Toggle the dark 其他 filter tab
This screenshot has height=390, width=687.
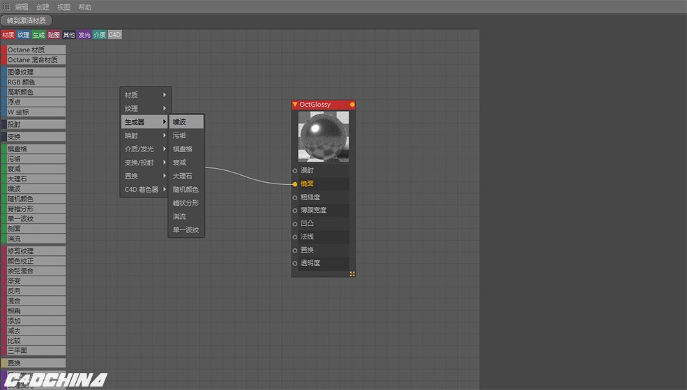tap(69, 35)
